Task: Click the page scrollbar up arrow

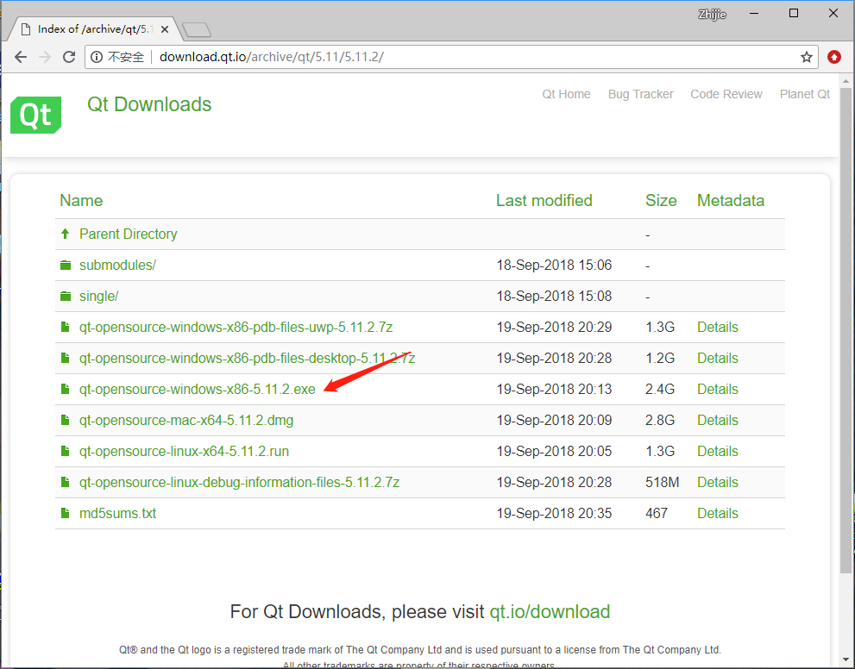Action: [x=846, y=81]
